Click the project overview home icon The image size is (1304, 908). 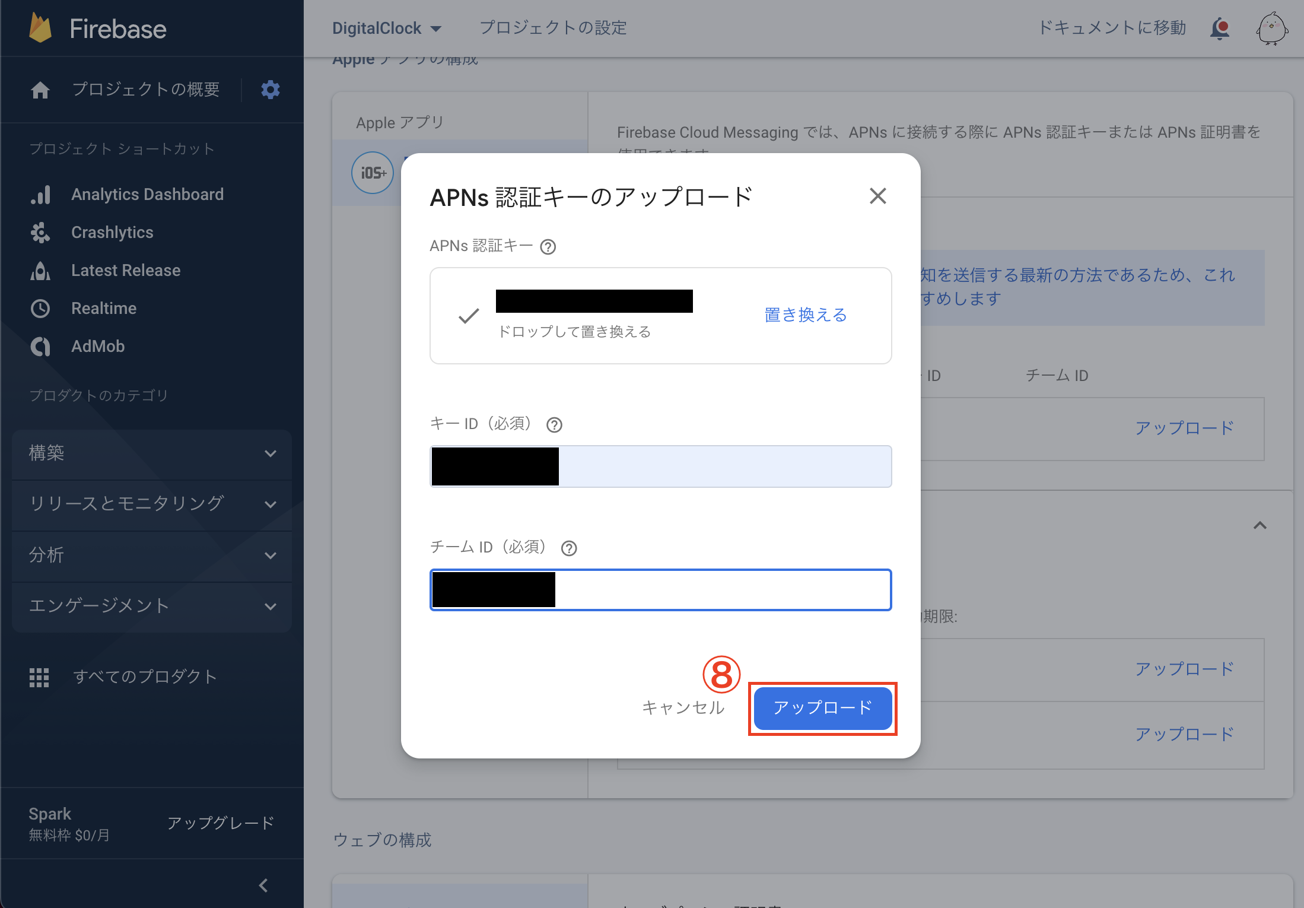pos(41,90)
